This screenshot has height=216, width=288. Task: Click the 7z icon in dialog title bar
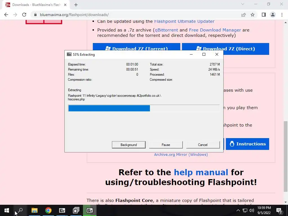69,54
